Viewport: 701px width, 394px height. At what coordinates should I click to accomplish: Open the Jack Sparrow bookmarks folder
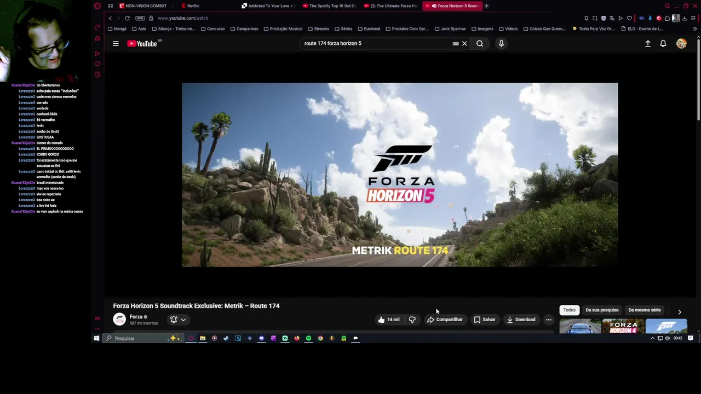click(x=450, y=28)
